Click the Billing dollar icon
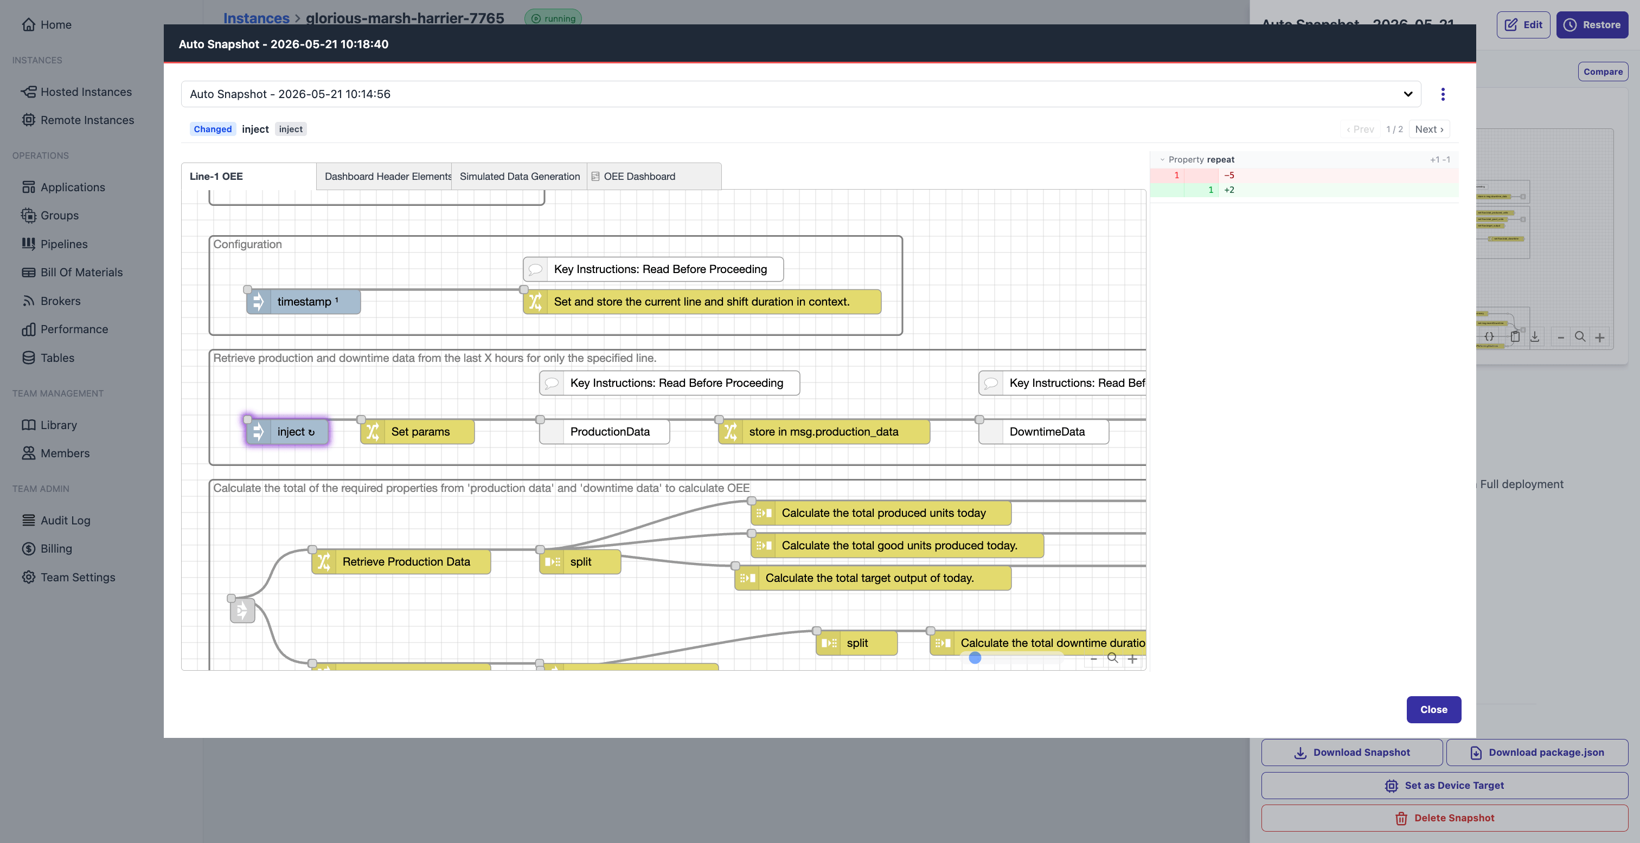The image size is (1640, 843). (x=29, y=548)
